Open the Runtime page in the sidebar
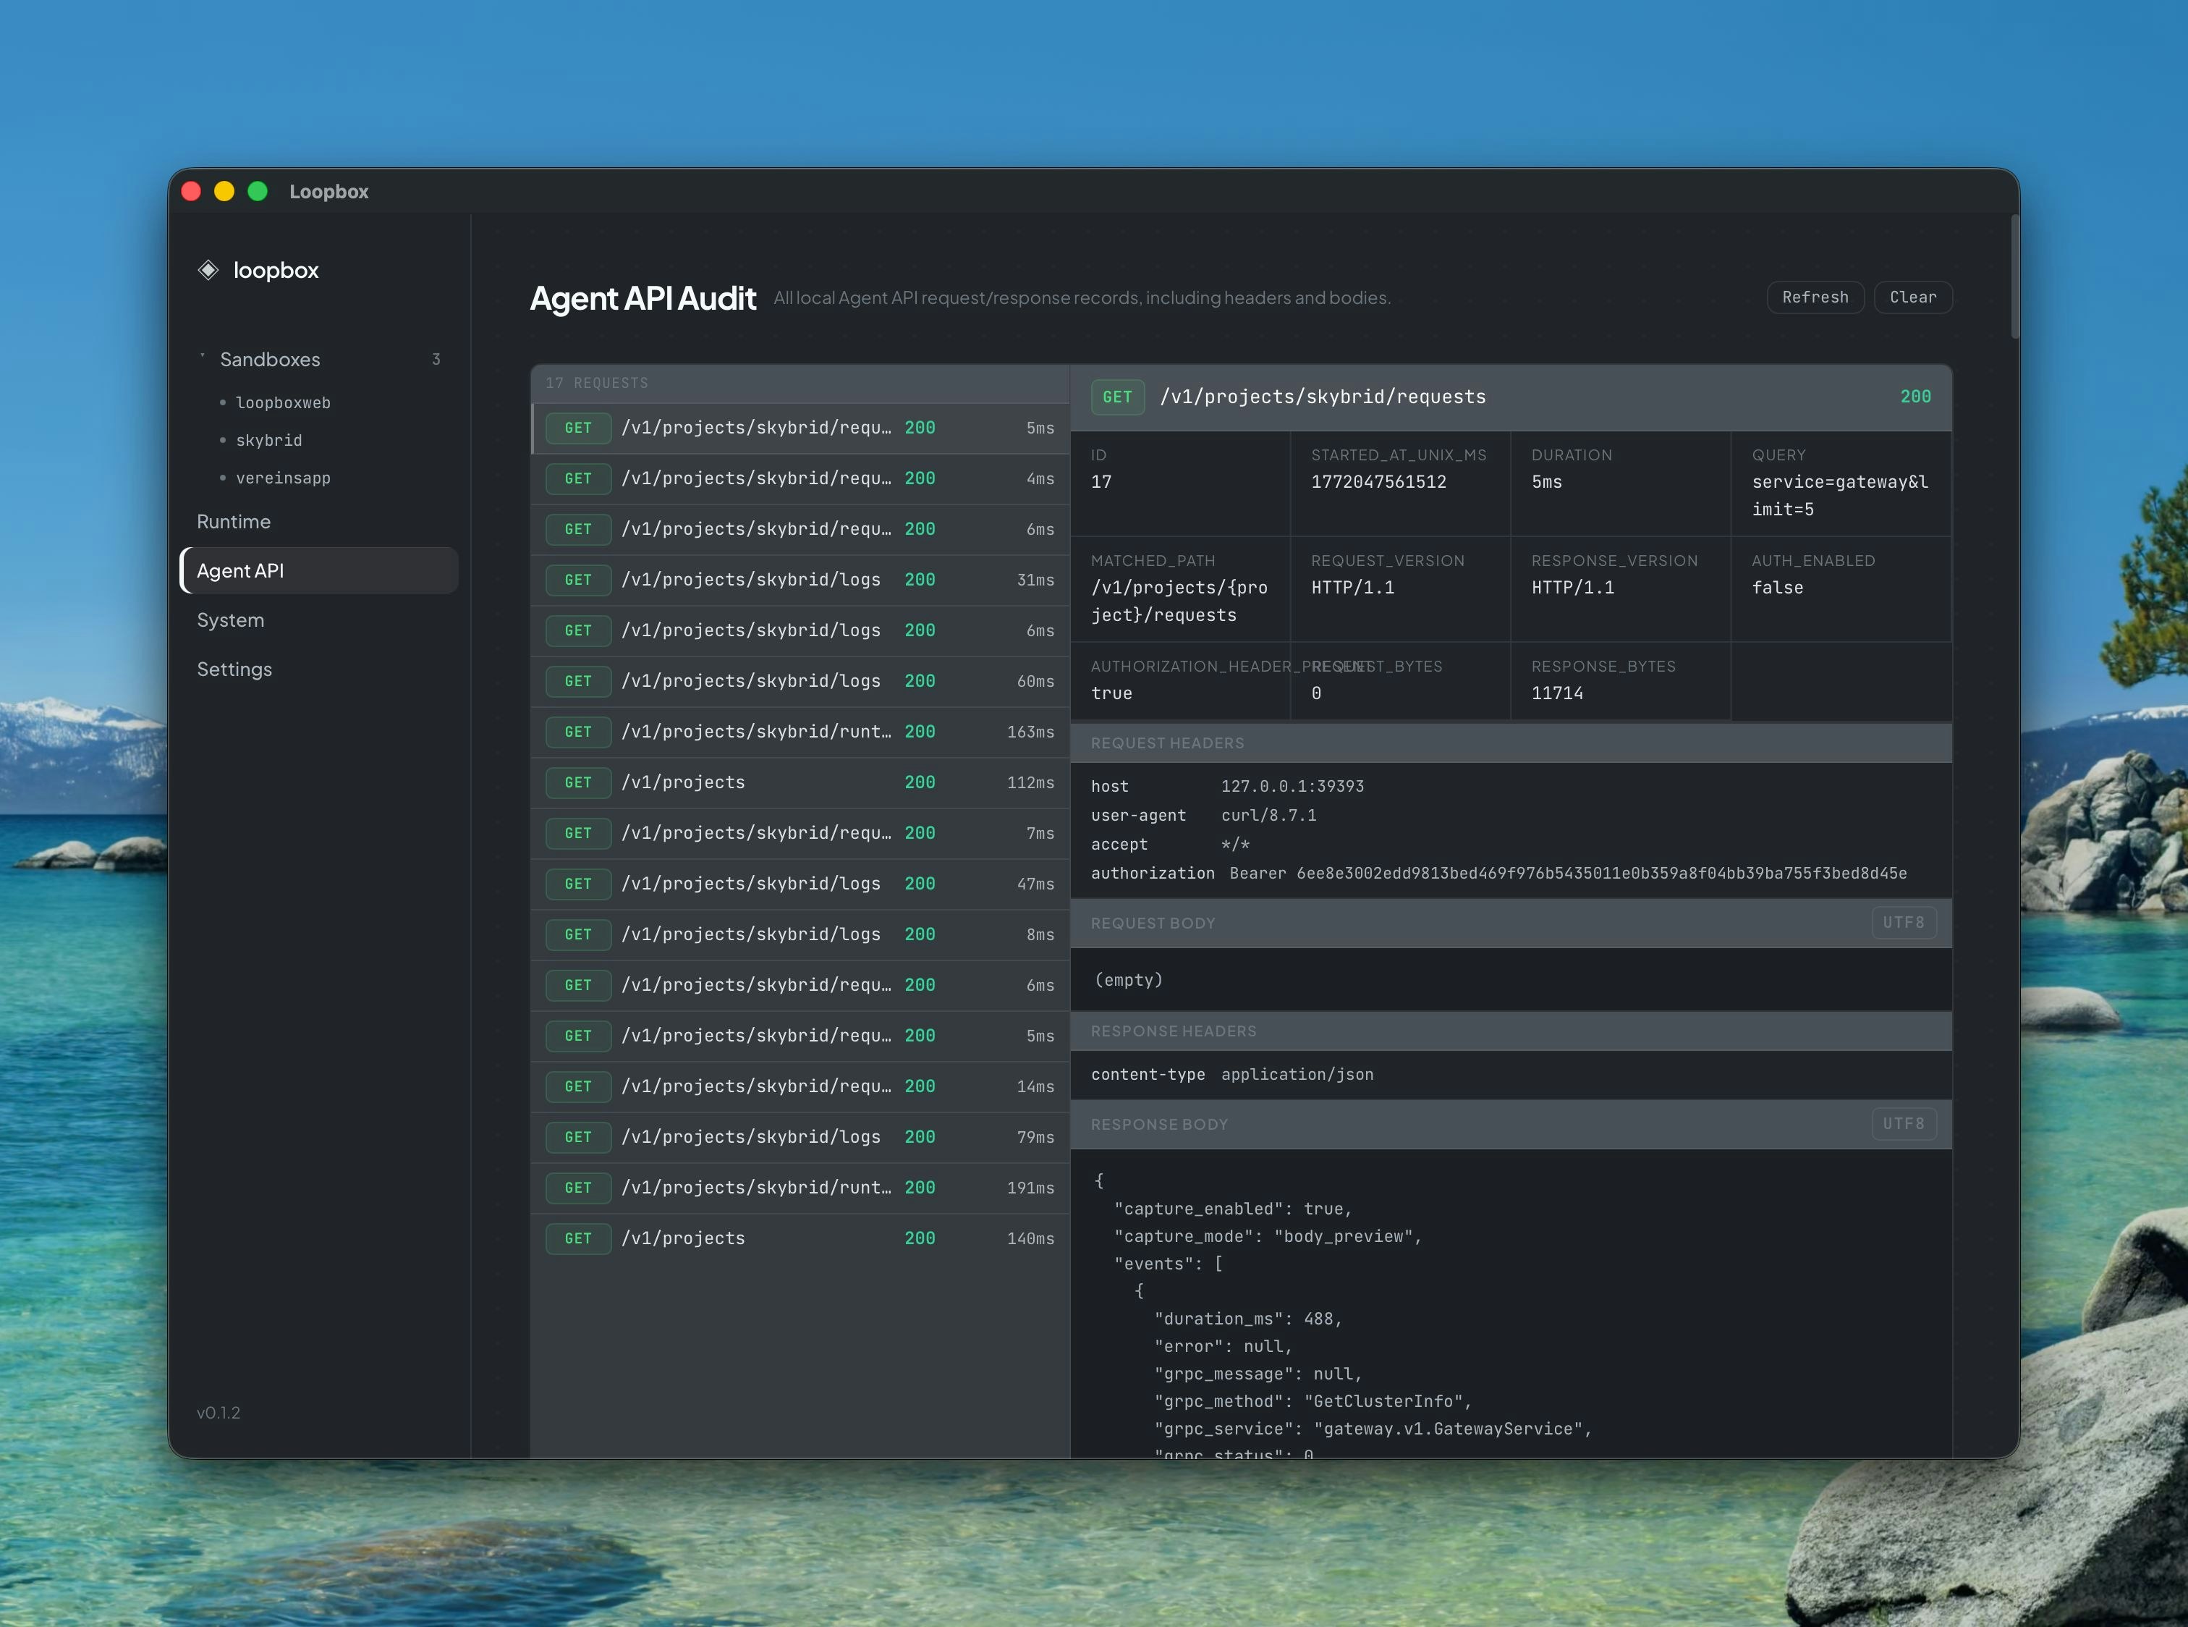This screenshot has width=2188, height=1627. coord(234,521)
